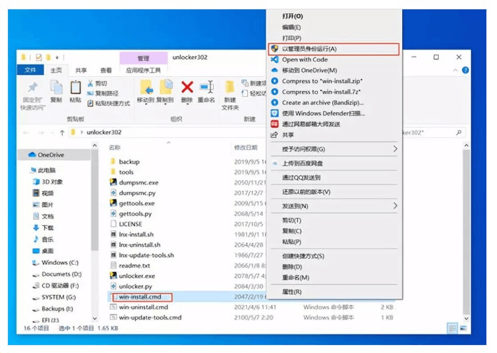Choose Create an archive (Bandizip)...

click(x=335, y=103)
